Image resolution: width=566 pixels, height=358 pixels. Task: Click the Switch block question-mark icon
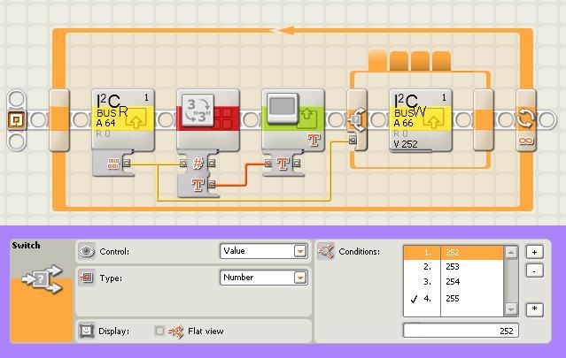click(357, 119)
